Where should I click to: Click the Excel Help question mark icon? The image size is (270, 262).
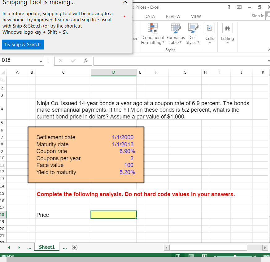coord(229,7)
